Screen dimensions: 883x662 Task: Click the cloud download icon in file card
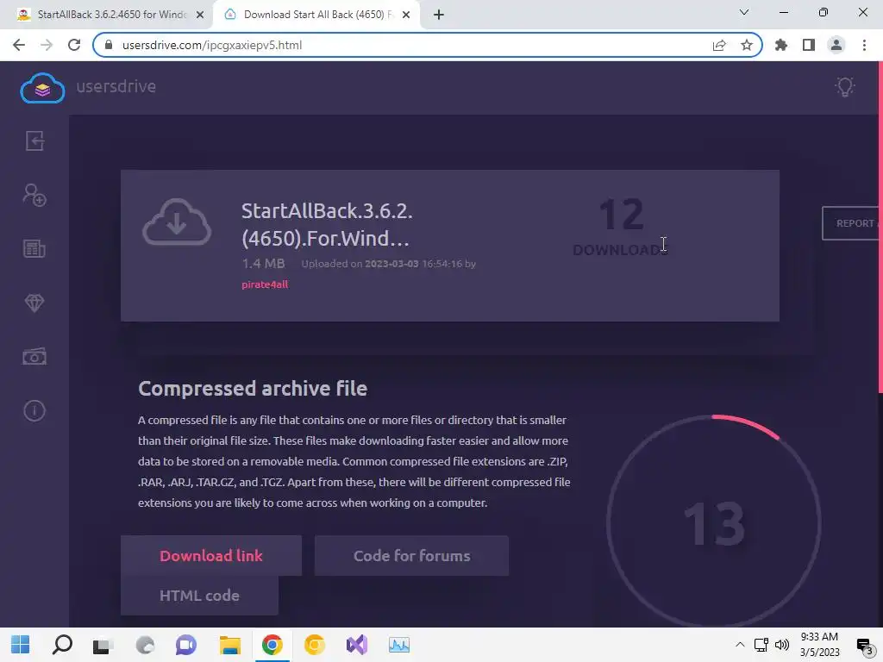[x=177, y=222]
